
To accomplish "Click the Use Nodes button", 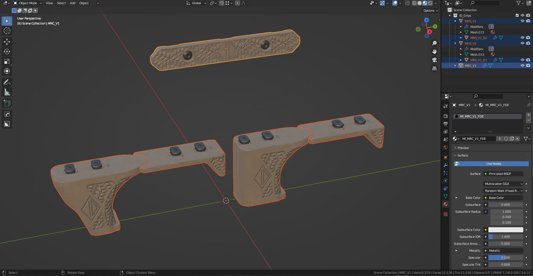I will click(493, 163).
